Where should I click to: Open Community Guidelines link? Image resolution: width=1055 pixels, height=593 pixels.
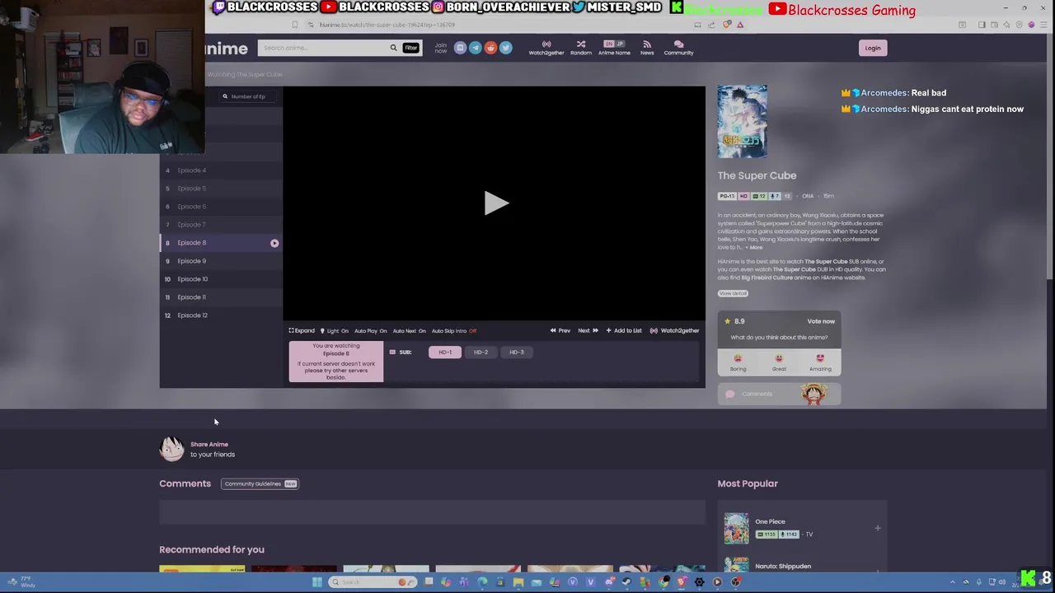(260, 484)
